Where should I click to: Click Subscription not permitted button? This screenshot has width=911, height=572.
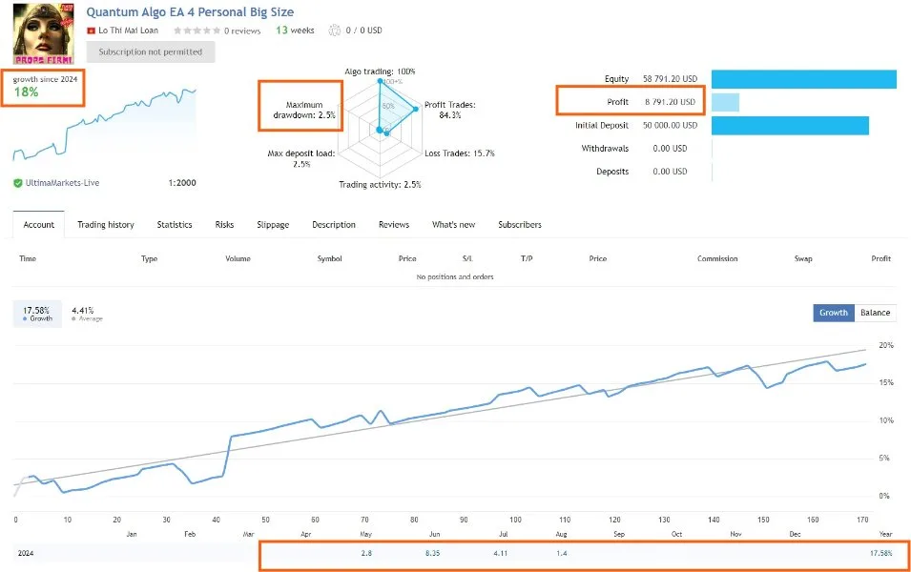(151, 51)
